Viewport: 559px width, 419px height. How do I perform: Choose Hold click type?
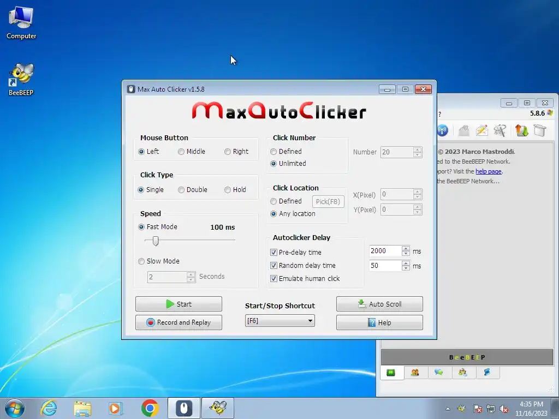[235, 189]
